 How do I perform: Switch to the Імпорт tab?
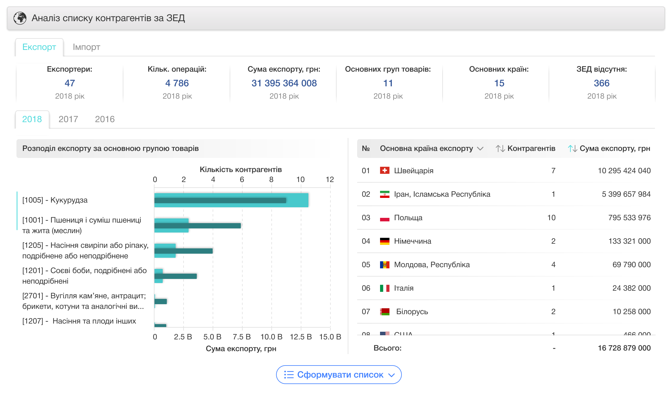[86, 47]
